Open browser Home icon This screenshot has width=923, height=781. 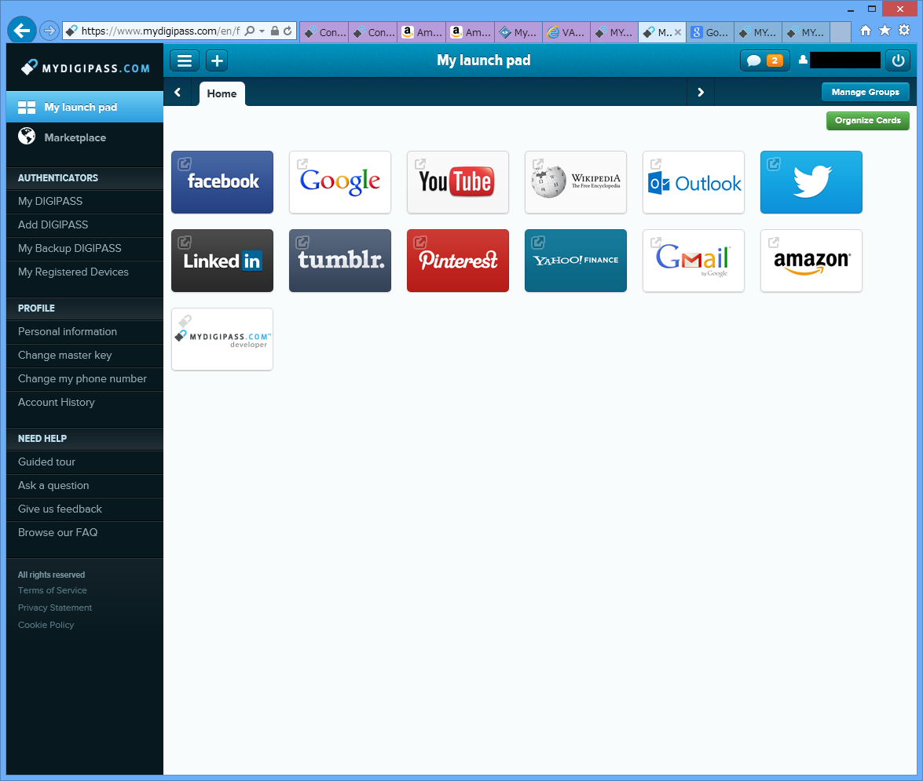click(x=866, y=31)
